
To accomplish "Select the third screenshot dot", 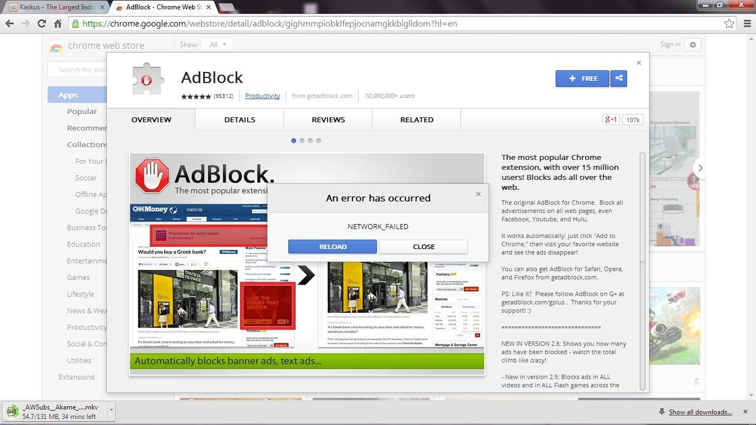I will 310,140.
